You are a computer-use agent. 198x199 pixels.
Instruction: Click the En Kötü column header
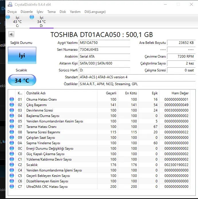[x=128, y=93]
